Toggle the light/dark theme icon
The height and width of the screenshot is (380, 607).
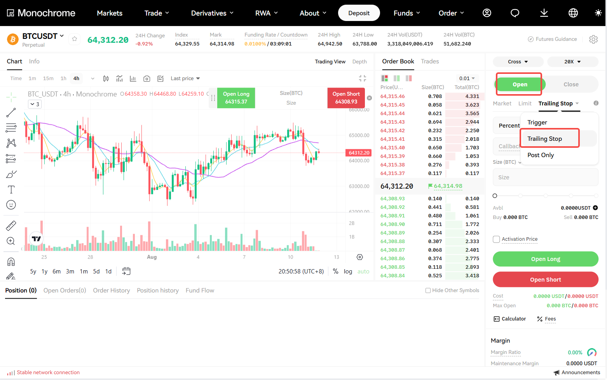(598, 13)
